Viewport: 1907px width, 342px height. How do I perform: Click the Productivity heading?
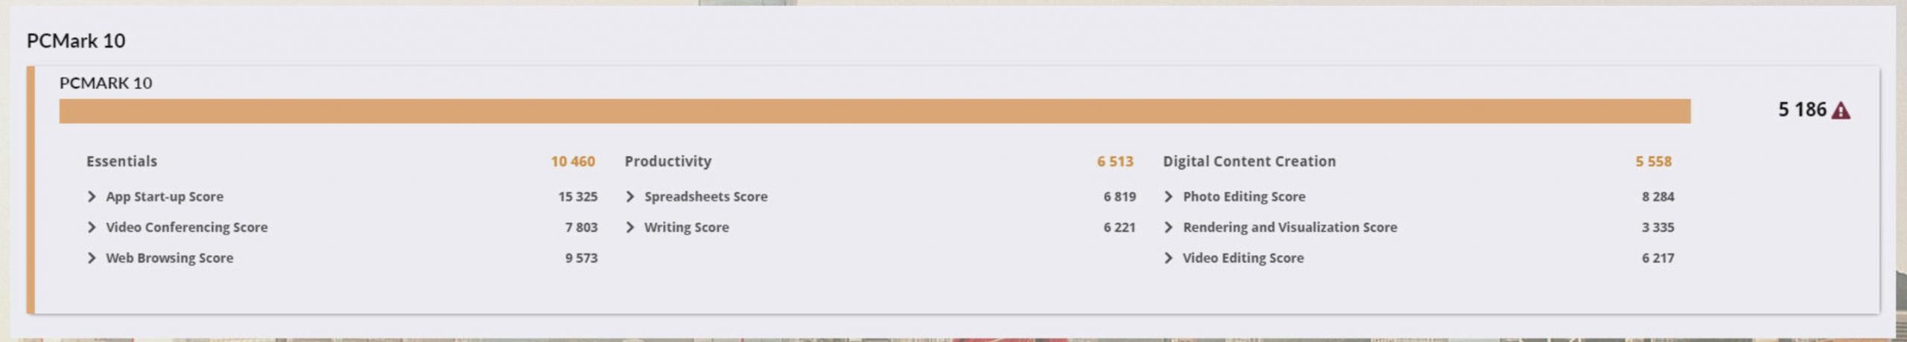coord(668,161)
